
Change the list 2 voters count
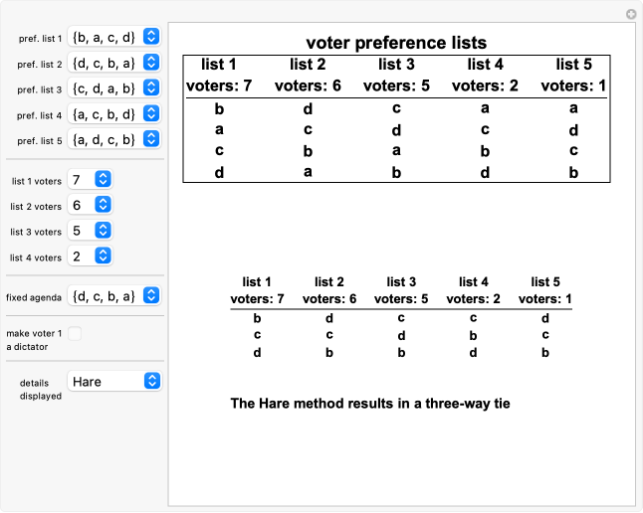tap(90, 205)
